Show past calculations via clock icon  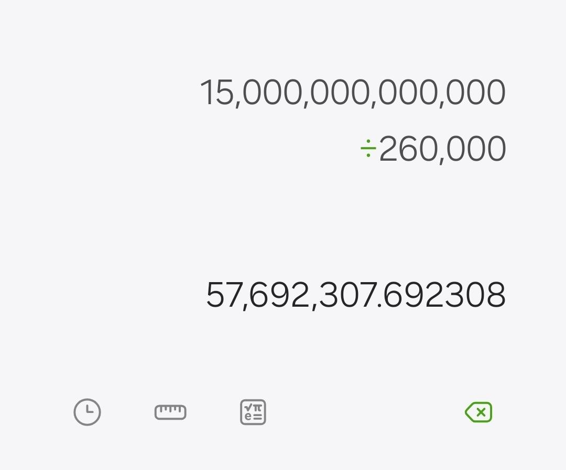pyautogui.click(x=87, y=412)
